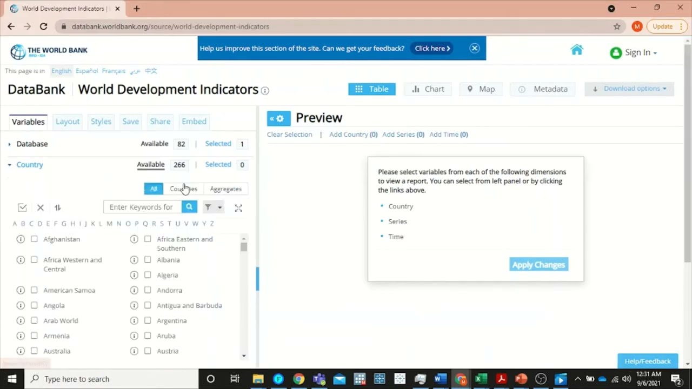Open the Sign In dropdown

(634, 52)
